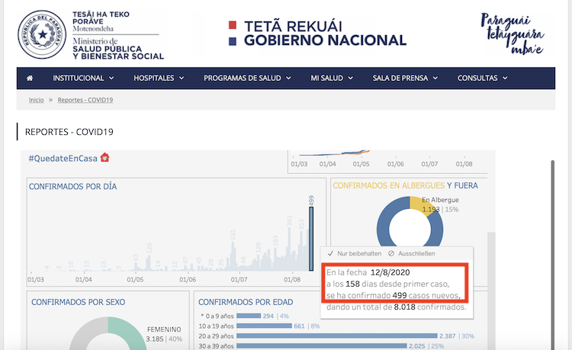Expand the Institucional dropdown menu
Image resolution: width=572 pixels, height=350 pixels.
83,78
